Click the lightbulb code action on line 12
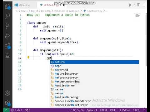The width and height of the screenshot is (150, 112). (28, 57)
